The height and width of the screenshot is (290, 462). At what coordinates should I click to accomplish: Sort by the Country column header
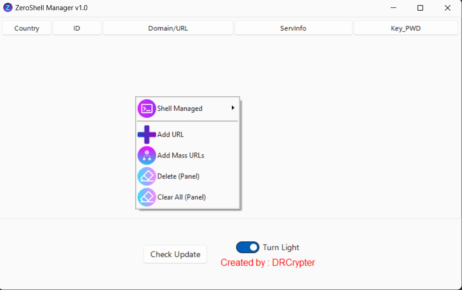pos(27,28)
